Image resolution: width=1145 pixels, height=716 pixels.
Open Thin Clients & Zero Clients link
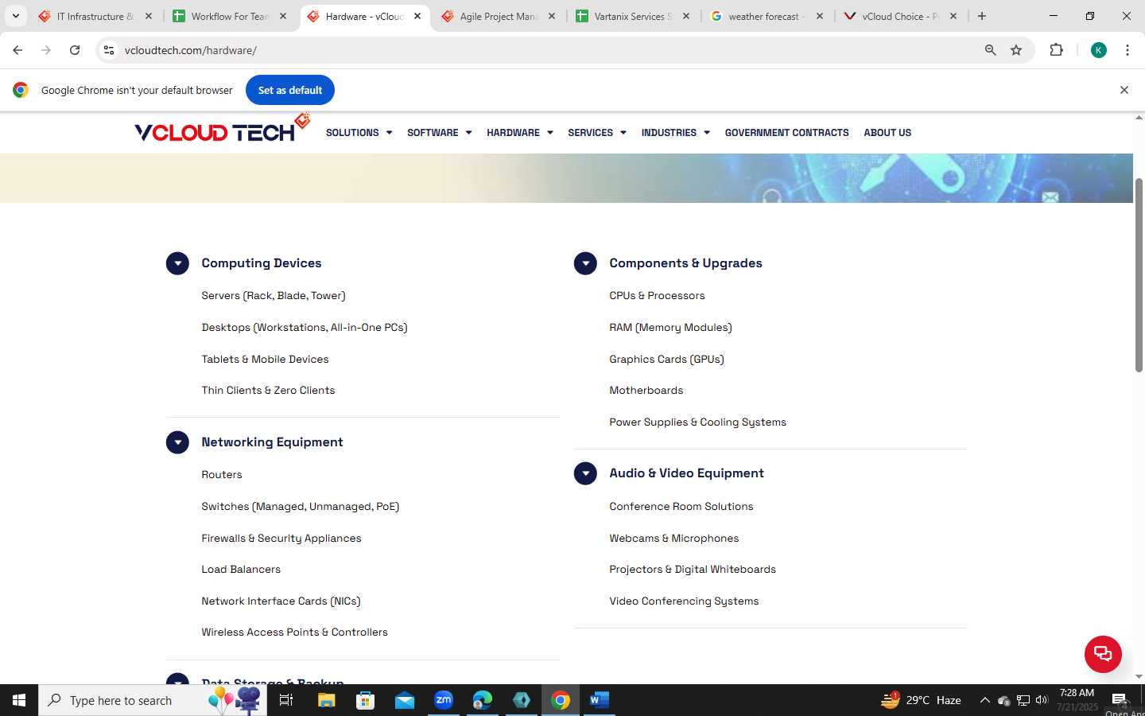click(x=268, y=391)
